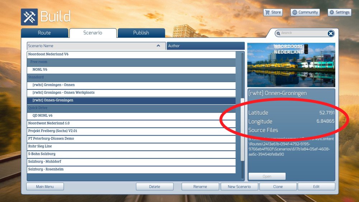This screenshot has height=202, width=359.
Task: Expand Noordwest Nederland 5.0 route entry
Action: pyautogui.click(x=49, y=123)
